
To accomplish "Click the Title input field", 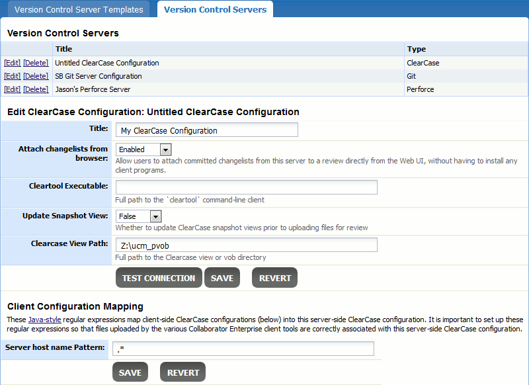I will click(x=207, y=130).
